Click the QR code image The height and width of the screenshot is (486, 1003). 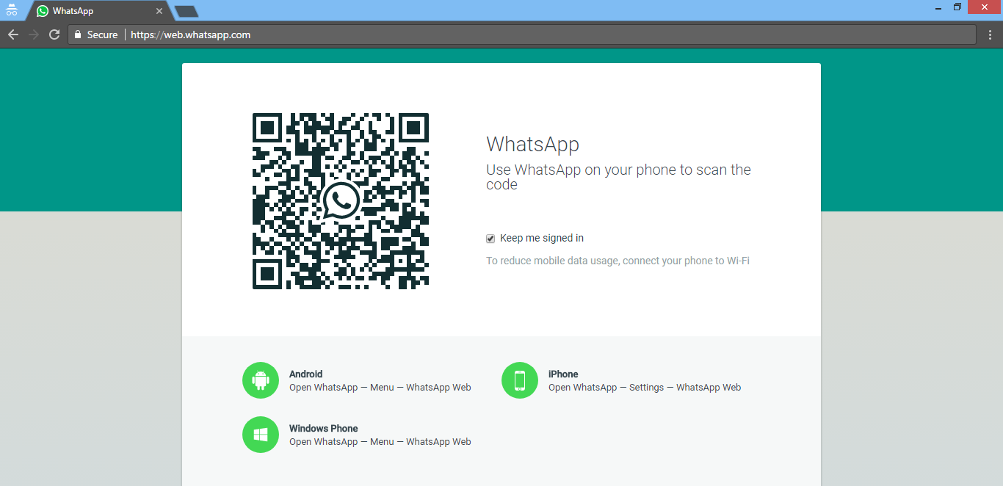[341, 200]
